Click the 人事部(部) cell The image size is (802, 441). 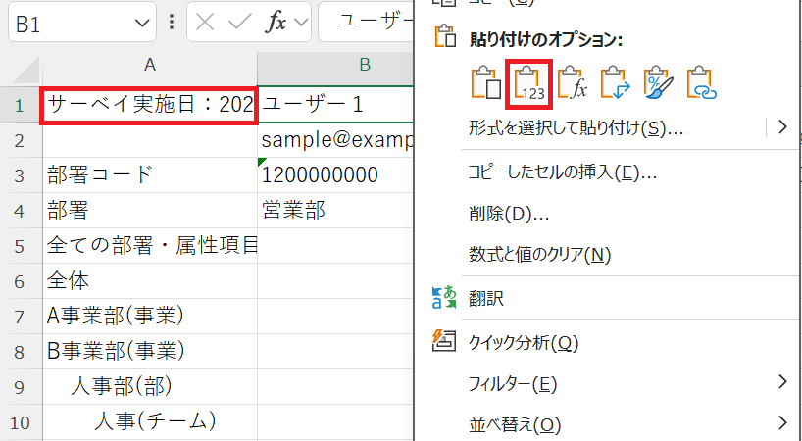click(x=150, y=387)
